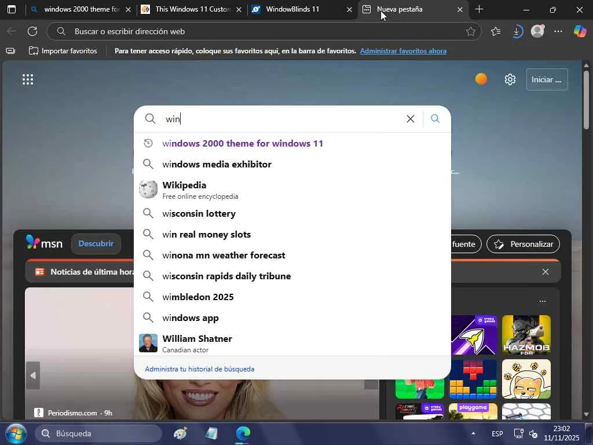Image resolution: width=593 pixels, height=445 pixels.
Task: Focus the address bar field
Action: click(x=263, y=31)
